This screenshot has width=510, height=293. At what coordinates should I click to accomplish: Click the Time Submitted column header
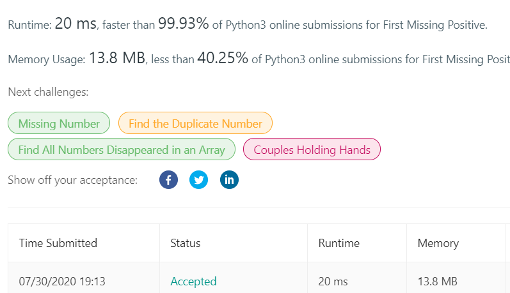click(58, 243)
